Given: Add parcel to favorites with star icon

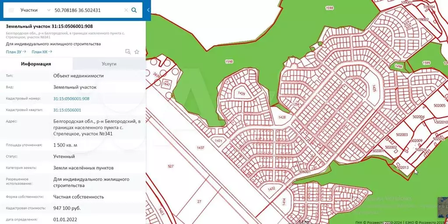Looking at the screenshot, I should coord(137,52).
